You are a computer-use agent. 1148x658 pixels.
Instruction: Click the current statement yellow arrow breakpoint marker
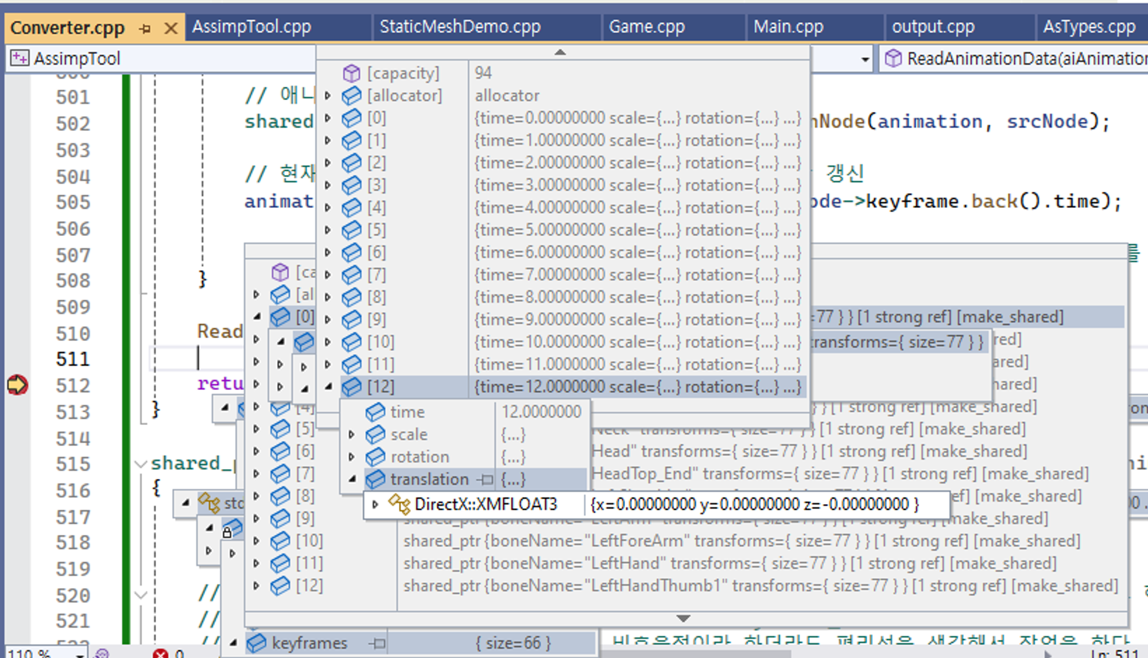pos(17,384)
